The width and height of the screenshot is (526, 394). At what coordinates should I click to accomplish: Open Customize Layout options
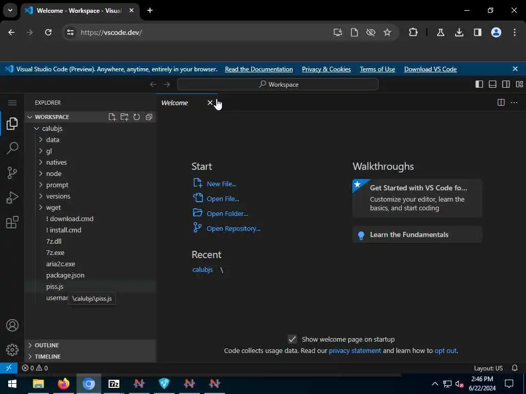click(x=519, y=84)
